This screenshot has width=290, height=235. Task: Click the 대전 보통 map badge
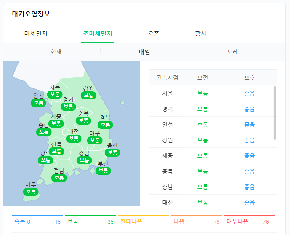click(74, 139)
